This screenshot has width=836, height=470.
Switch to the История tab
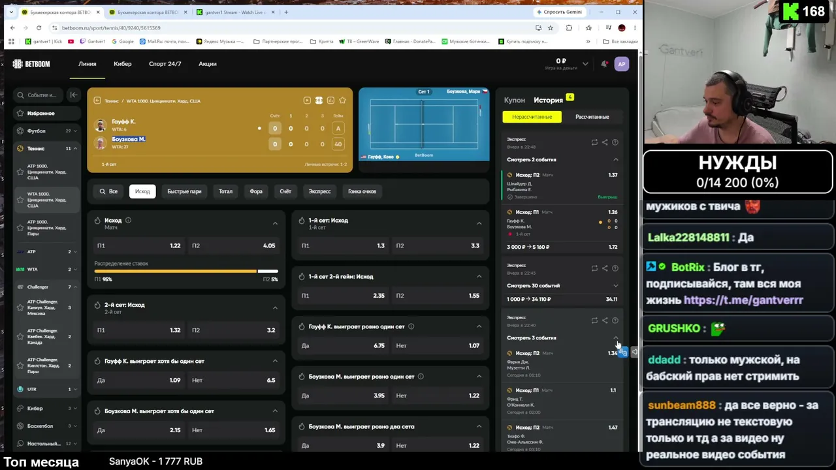coord(548,100)
